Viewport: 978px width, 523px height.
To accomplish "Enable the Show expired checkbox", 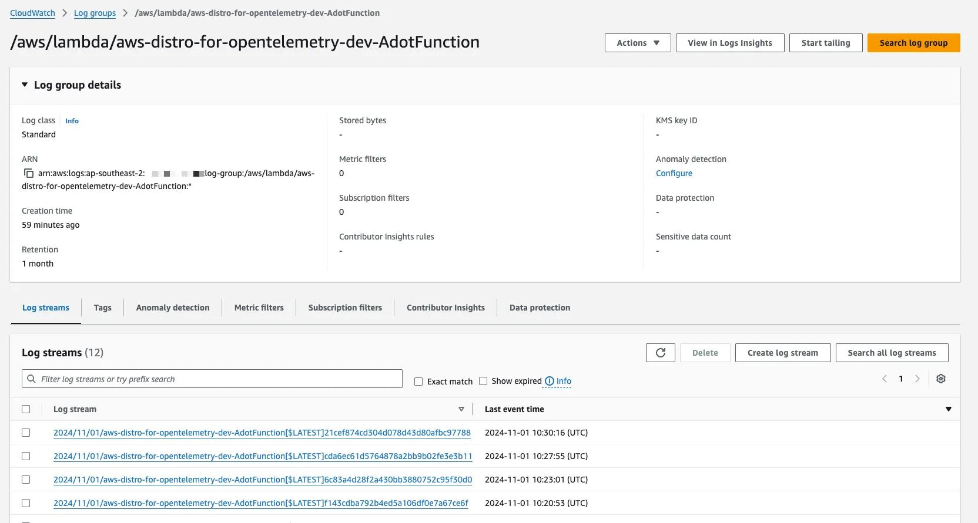I will [x=483, y=381].
